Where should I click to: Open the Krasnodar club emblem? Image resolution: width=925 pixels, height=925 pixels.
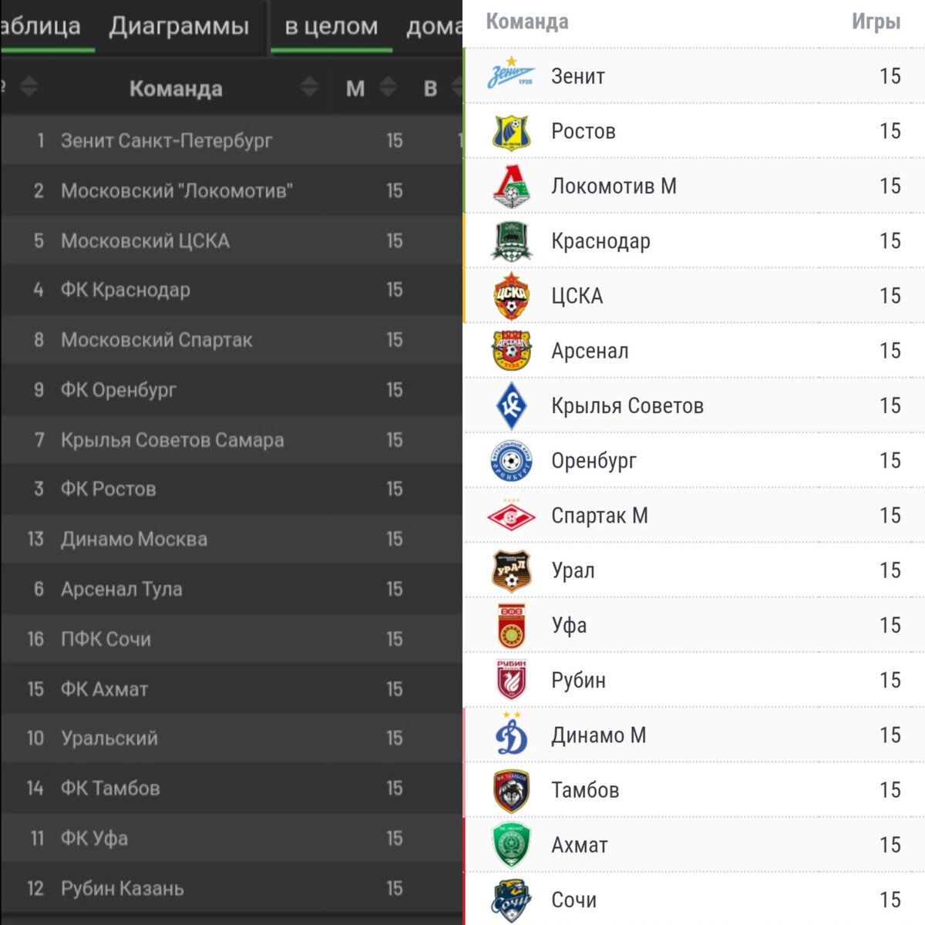click(x=511, y=241)
